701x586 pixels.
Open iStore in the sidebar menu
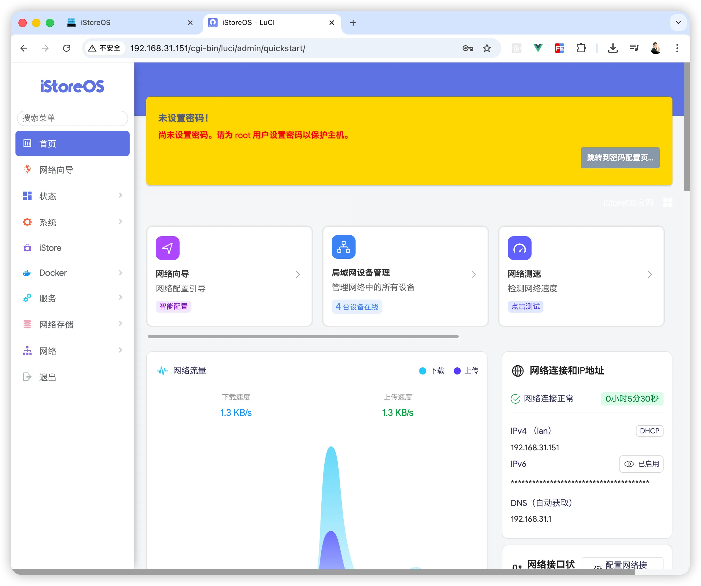click(73, 247)
